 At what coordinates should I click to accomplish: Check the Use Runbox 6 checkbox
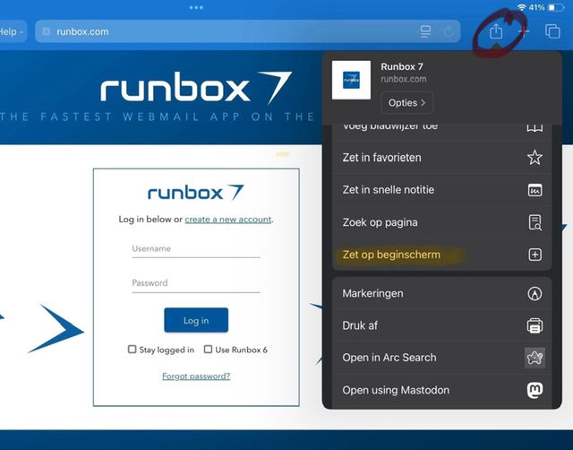[x=208, y=350]
